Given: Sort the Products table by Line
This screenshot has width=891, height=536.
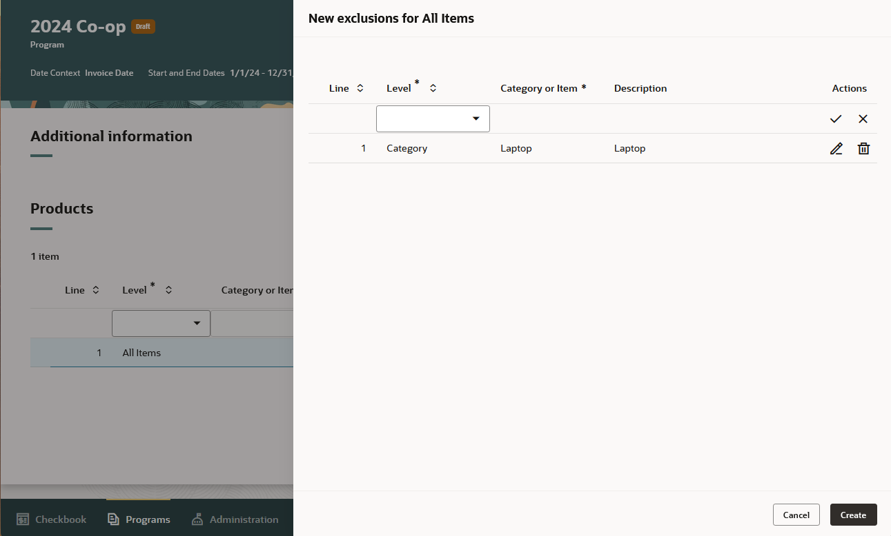Looking at the screenshot, I should point(95,289).
